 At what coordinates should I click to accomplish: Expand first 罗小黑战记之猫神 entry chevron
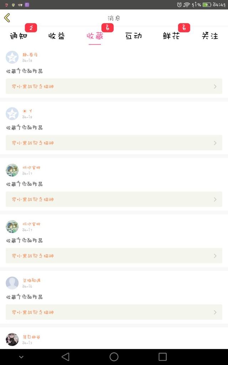point(215,87)
